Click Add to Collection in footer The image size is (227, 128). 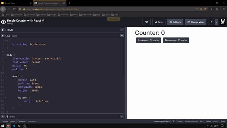pos(191,121)
